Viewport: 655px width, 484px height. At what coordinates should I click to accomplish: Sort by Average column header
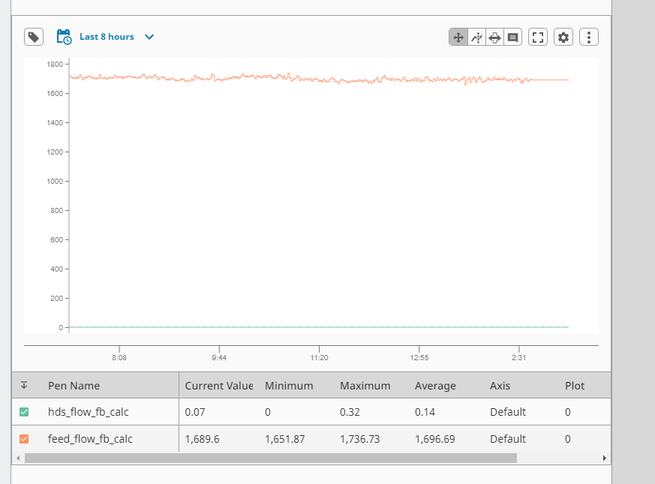[435, 386]
